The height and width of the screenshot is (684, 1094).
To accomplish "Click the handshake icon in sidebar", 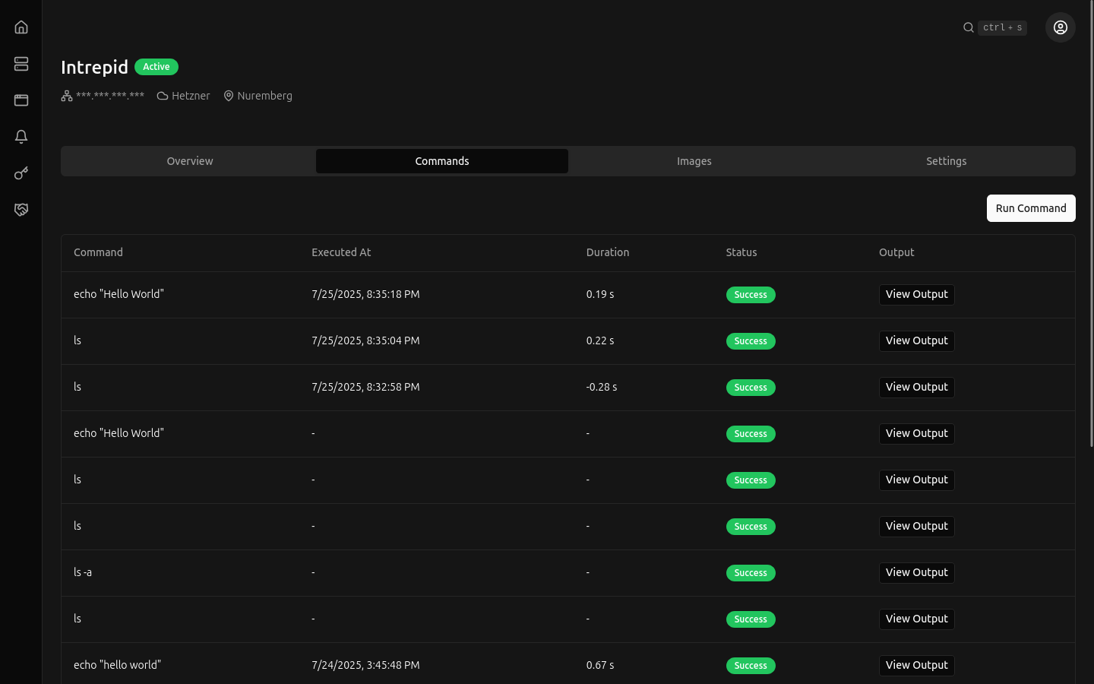I will [21, 210].
